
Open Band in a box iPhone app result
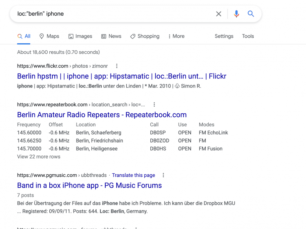pos(89,186)
